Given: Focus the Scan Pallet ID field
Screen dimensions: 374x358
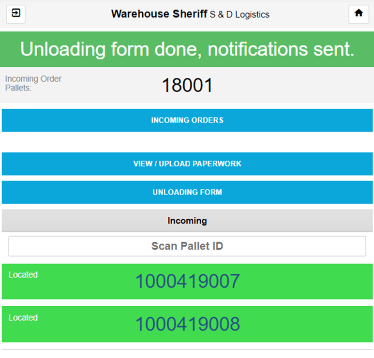Looking at the screenshot, I should click(187, 246).
